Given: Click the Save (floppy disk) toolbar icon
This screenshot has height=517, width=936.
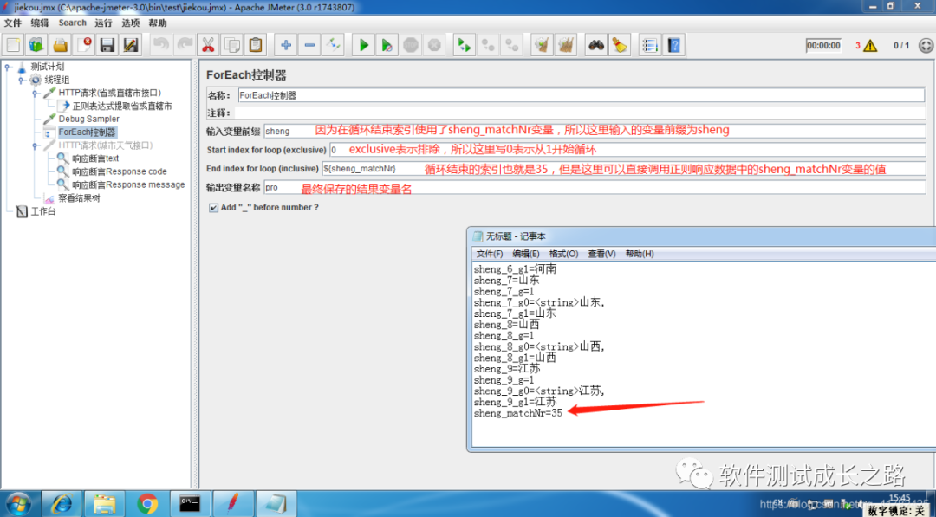Looking at the screenshot, I should (107, 45).
